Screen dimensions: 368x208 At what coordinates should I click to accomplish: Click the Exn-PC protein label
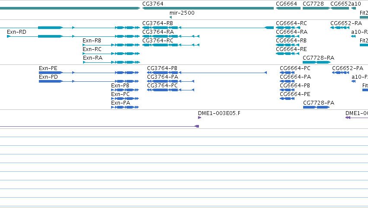pos(120,94)
